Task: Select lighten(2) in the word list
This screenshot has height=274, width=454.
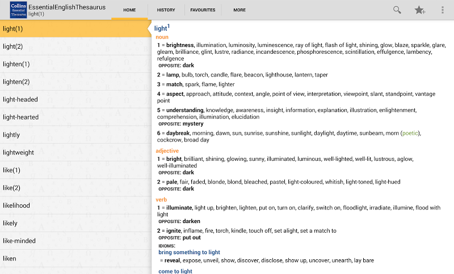Action: (x=75, y=82)
